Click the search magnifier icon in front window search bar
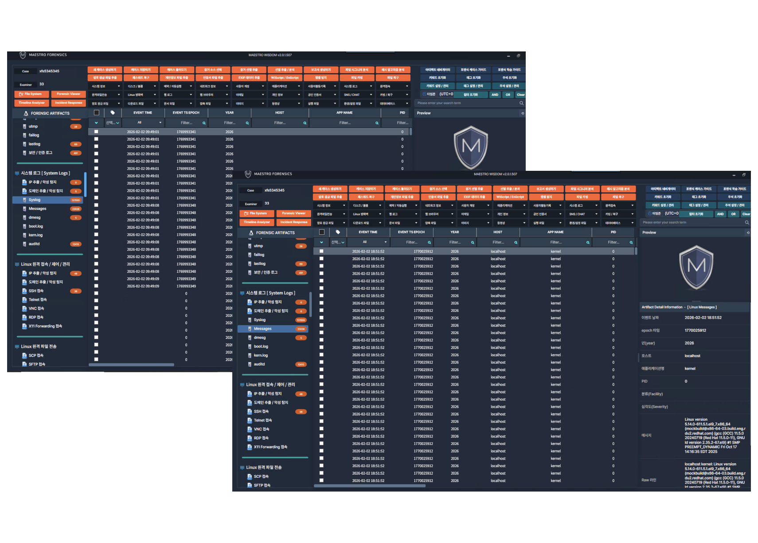The image size is (758, 543). (x=747, y=223)
